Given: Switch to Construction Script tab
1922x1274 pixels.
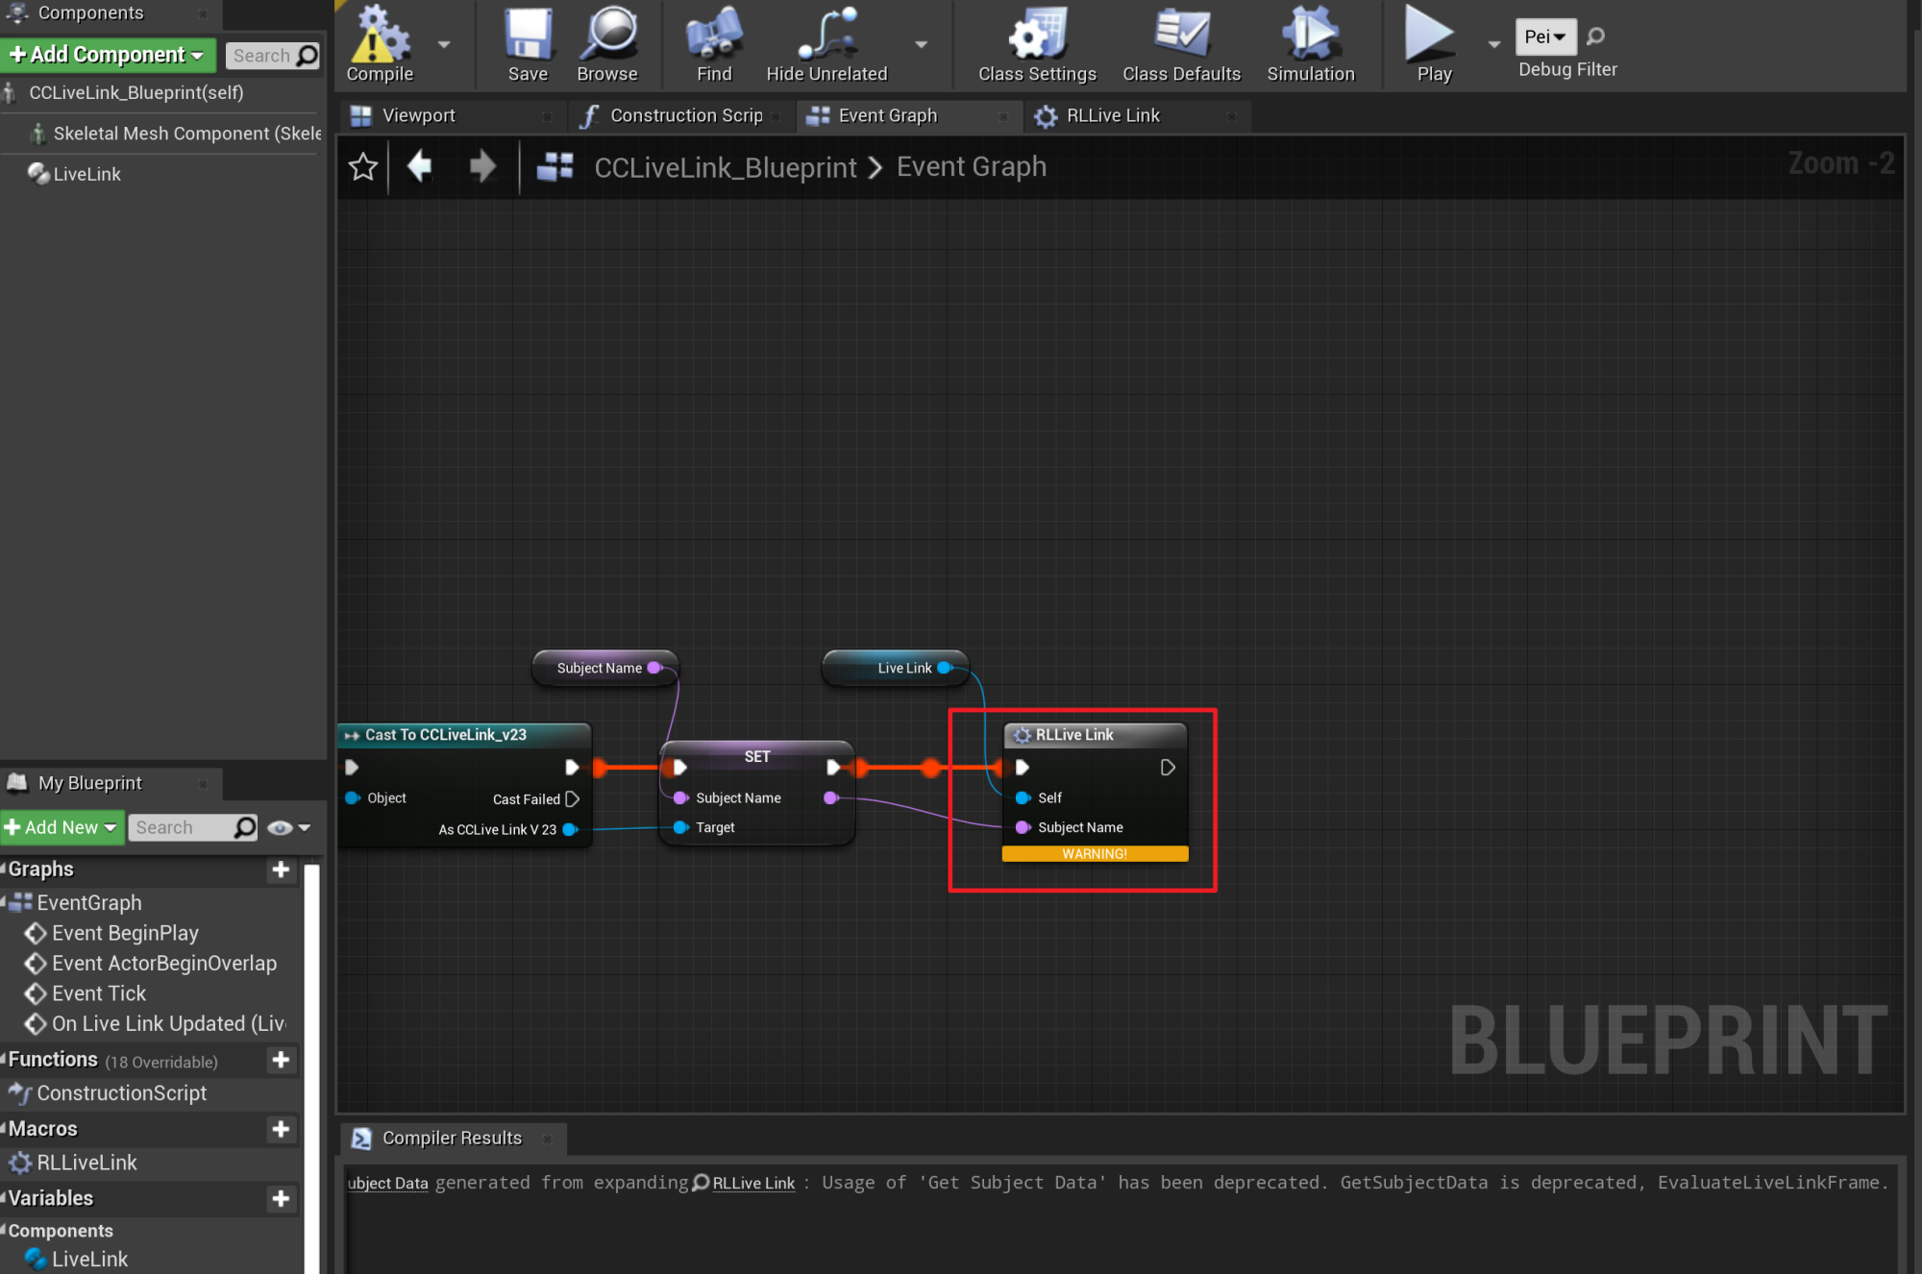Looking at the screenshot, I should point(686,115).
